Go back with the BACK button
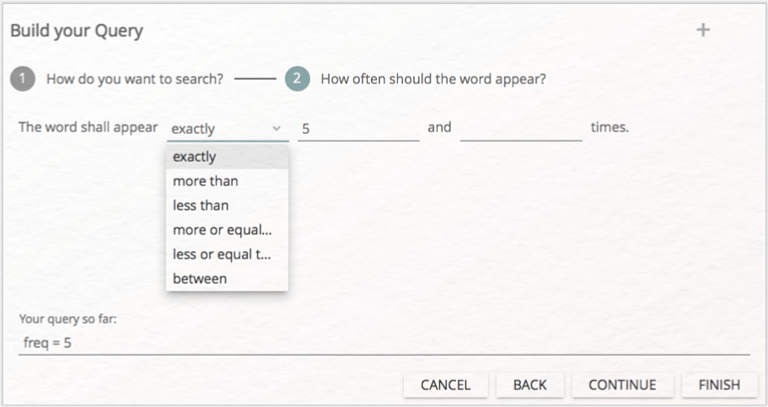This screenshot has width=768, height=407. tap(530, 385)
